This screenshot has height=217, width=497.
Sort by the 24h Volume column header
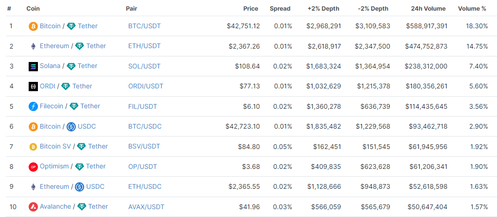(x=428, y=8)
